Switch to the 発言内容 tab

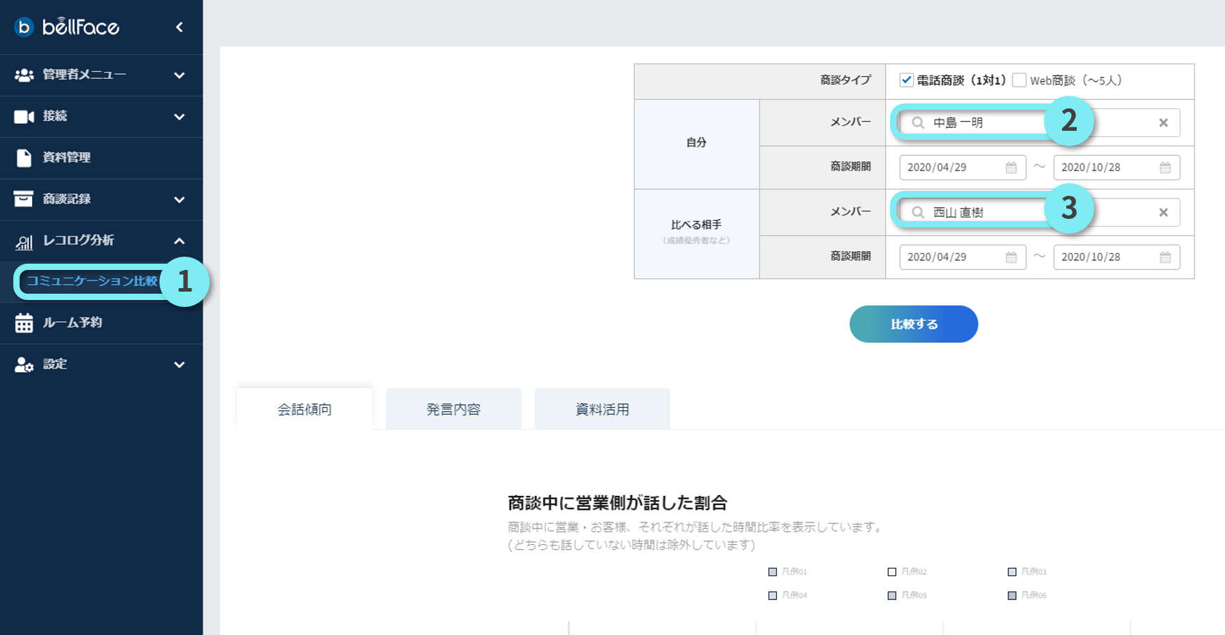tap(453, 409)
